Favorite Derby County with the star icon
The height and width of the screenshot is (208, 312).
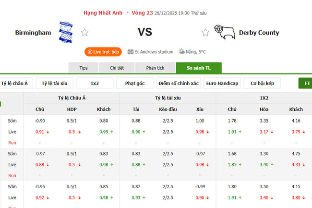tap(205, 33)
